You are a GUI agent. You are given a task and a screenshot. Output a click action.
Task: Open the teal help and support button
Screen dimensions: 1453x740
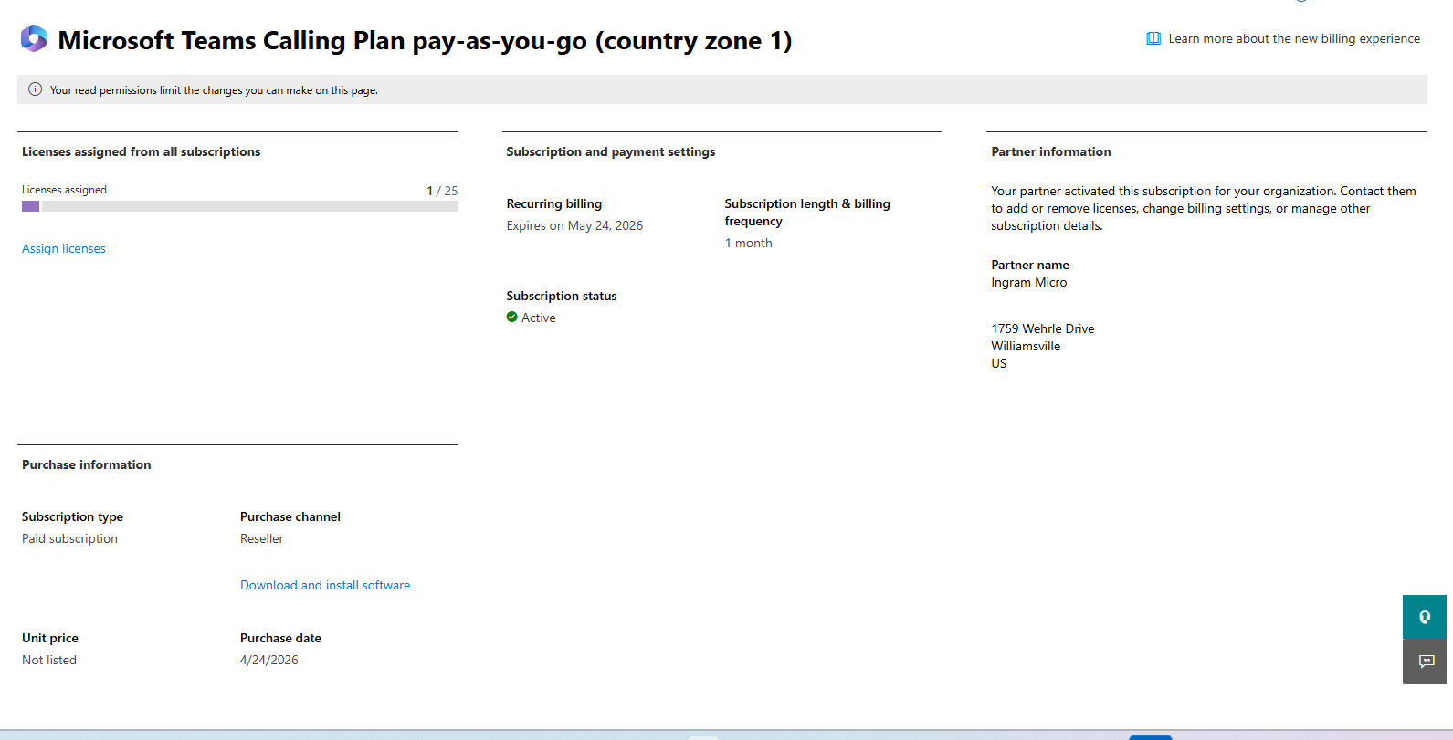coord(1425,617)
